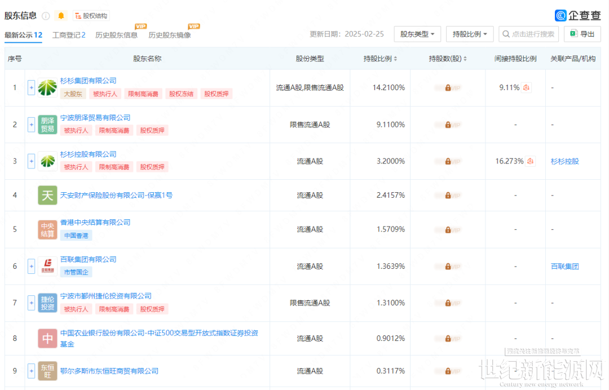Click the VIP lock in 宁波朋泽贸易 row
This screenshot has height=390, width=609.
pos(448,125)
